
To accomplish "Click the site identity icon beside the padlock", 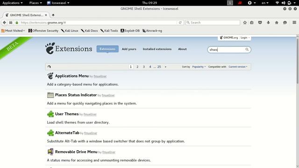I will click(11, 22).
